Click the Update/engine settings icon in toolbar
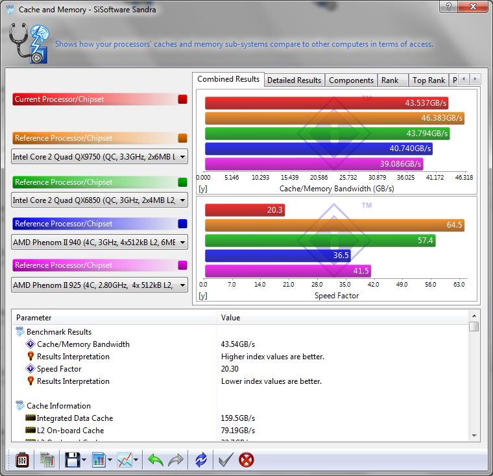The width and height of the screenshot is (493, 476). coord(47,460)
